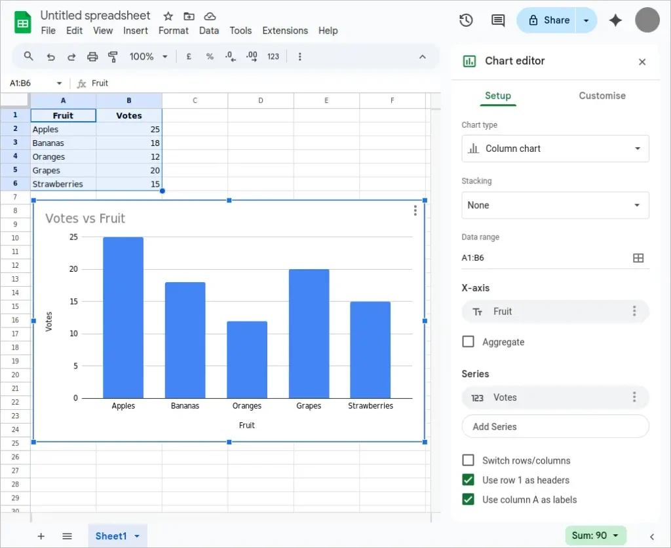Open the Stacking dropdown

coord(555,205)
